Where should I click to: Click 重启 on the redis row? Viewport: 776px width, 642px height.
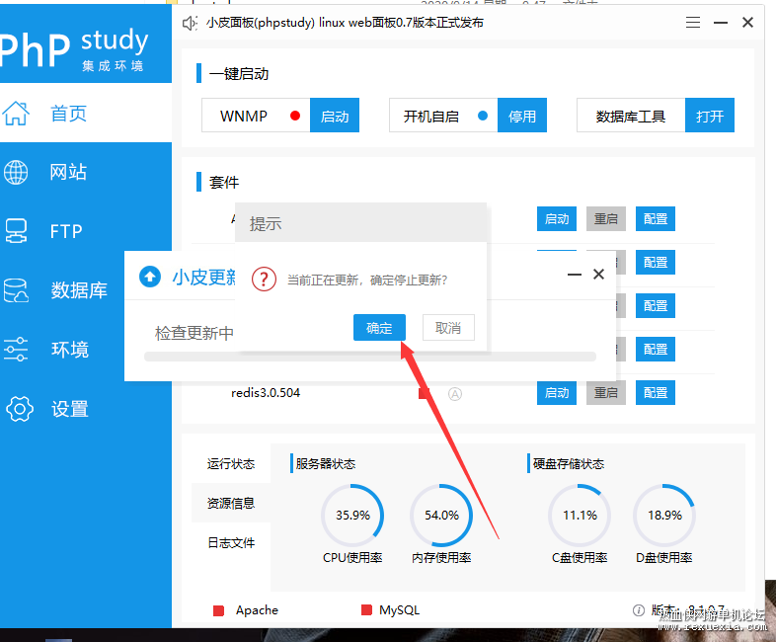click(606, 392)
